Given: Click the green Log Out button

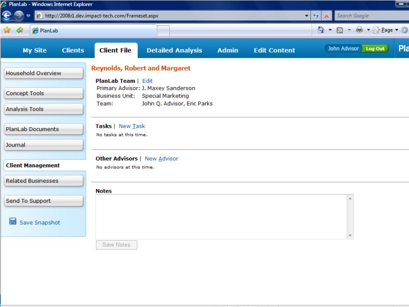Looking at the screenshot, I should 375,48.
